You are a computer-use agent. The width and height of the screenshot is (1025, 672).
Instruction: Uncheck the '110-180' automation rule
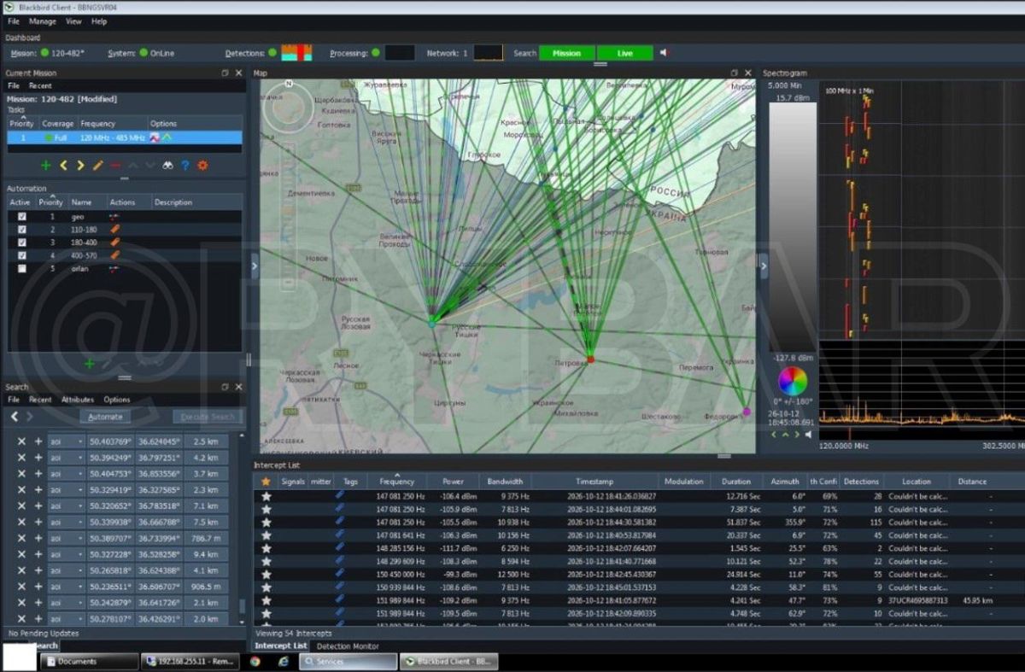[22, 230]
